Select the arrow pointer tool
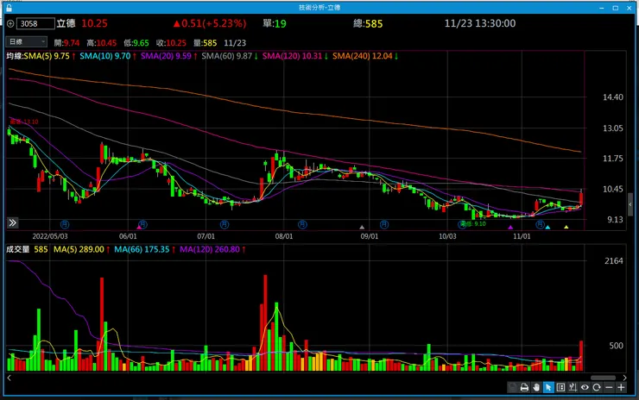The width and height of the screenshot is (639, 400). pyautogui.click(x=548, y=387)
